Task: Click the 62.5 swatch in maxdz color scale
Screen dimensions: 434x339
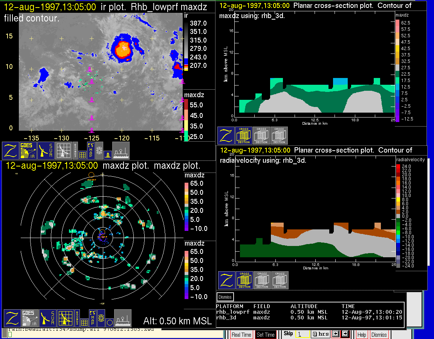Action: pos(397,23)
